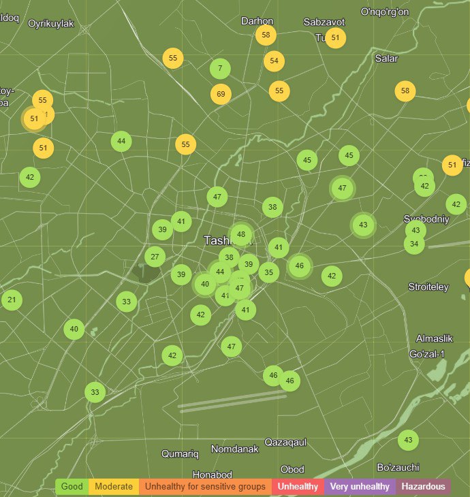Click the 21 marker at the left edge
This screenshot has height=497, width=470.
(x=12, y=300)
